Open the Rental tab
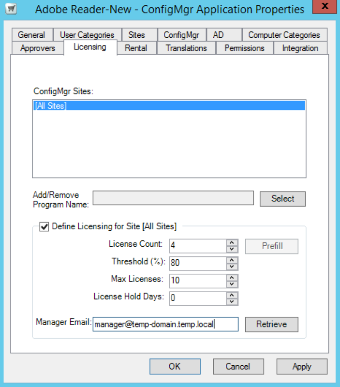 pyautogui.click(x=136, y=48)
